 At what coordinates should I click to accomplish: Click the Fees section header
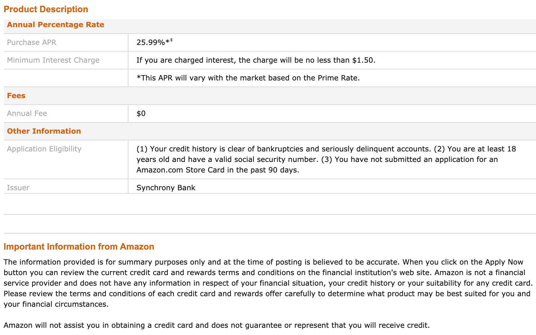16,96
